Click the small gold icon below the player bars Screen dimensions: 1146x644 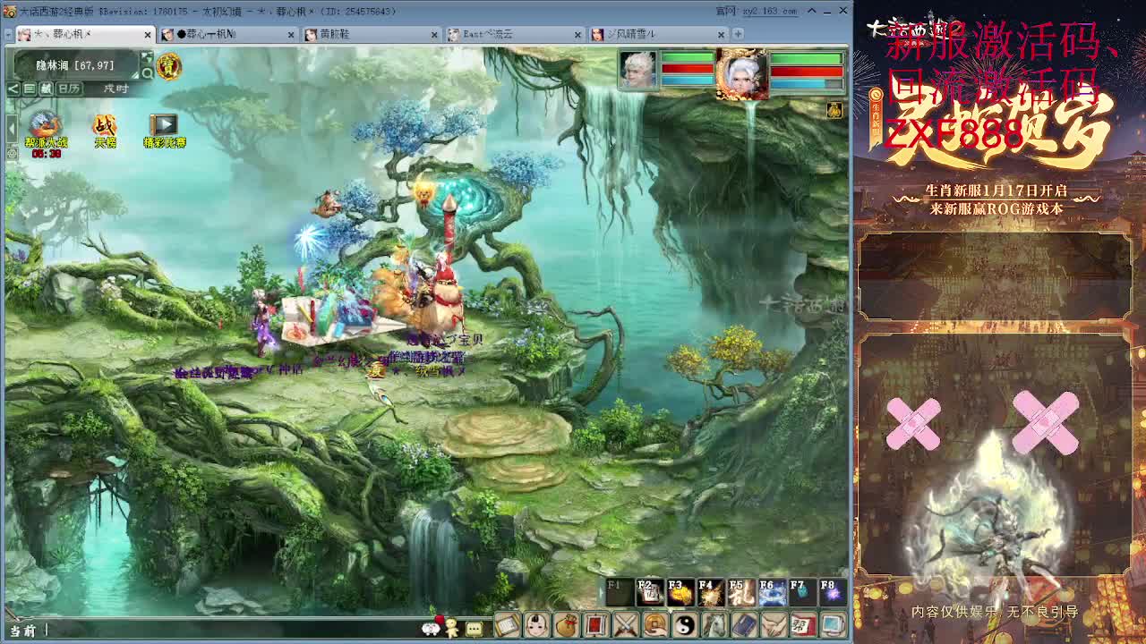pos(834,109)
